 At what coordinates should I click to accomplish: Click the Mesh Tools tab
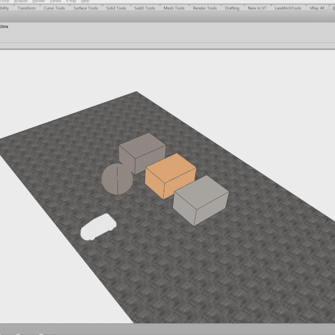coord(174,9)
